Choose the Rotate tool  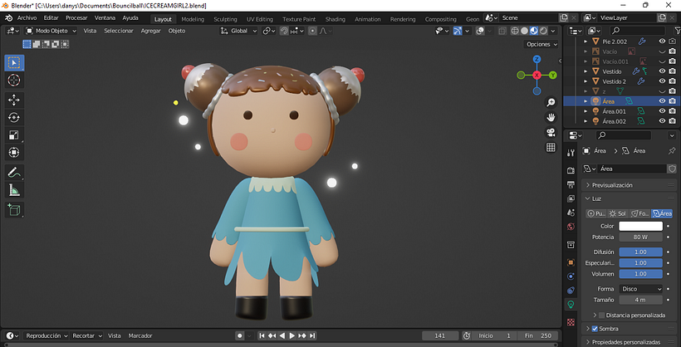pos(14,118)
